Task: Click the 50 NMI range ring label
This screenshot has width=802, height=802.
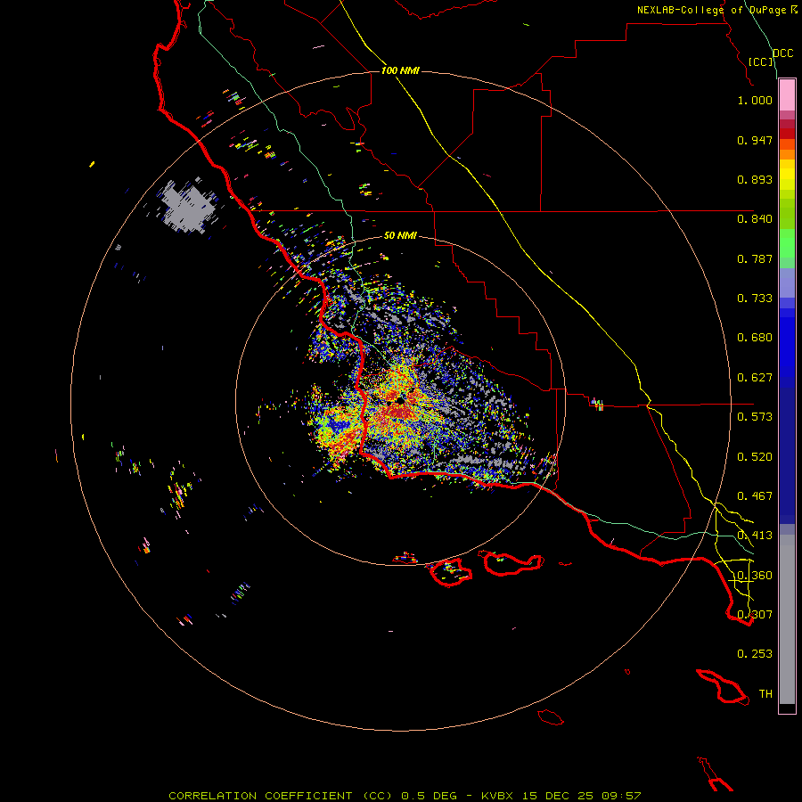Action: [400, 235]
